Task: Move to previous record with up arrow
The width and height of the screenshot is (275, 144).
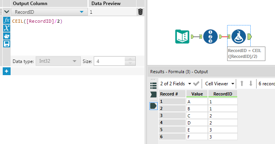Action: click(x=242, y=83)
